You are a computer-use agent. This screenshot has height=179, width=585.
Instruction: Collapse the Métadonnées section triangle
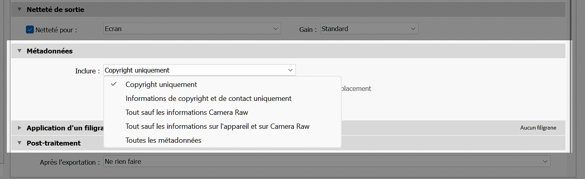[19, 51]
